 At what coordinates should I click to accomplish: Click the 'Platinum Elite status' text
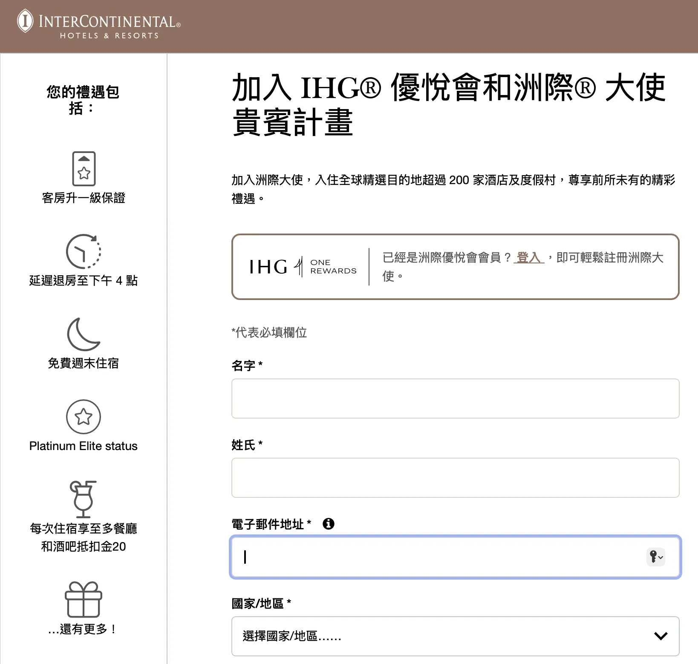click(84, 446)
